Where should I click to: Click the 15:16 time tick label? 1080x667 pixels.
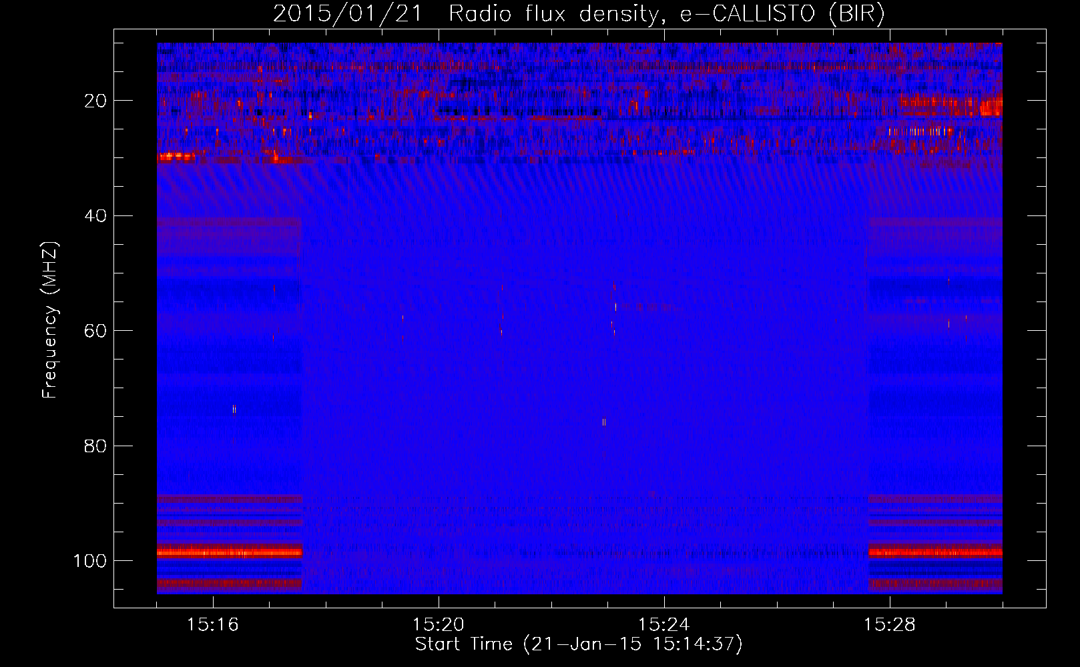pos(213,625)
